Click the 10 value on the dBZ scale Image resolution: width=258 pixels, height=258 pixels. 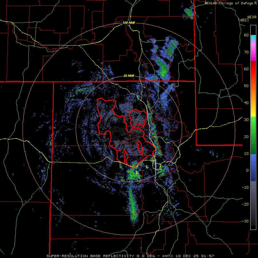tap(246, 154)
